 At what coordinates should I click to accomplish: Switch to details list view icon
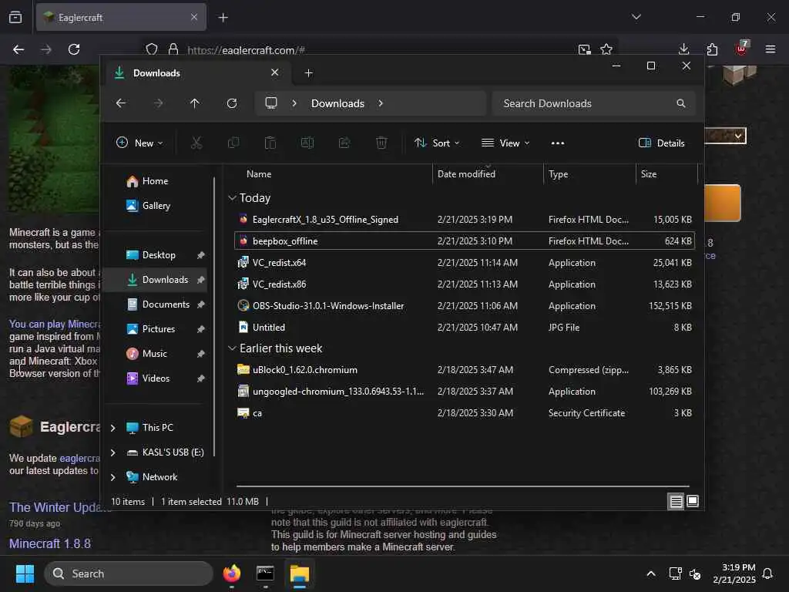(676, 501)
